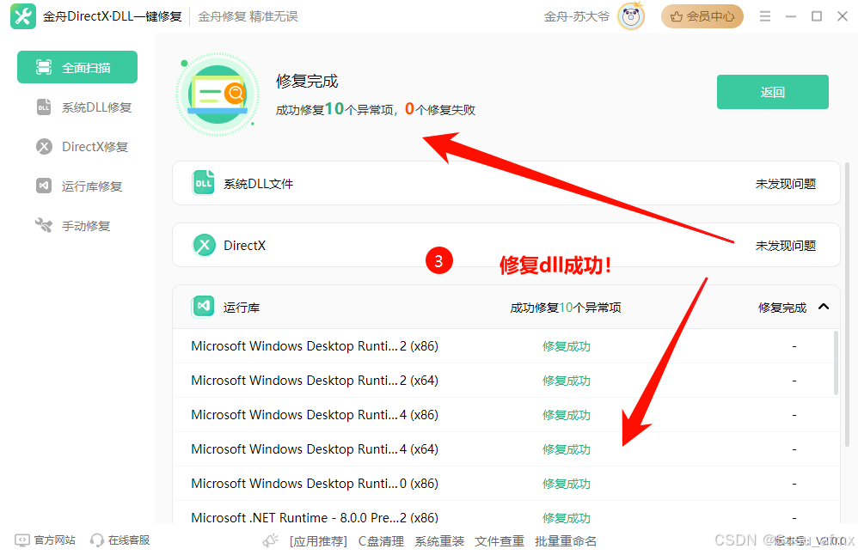This screenshot has height=555, width=858.
Task: Open the 会员中心 member center button
Action: (x=702, y=16)
